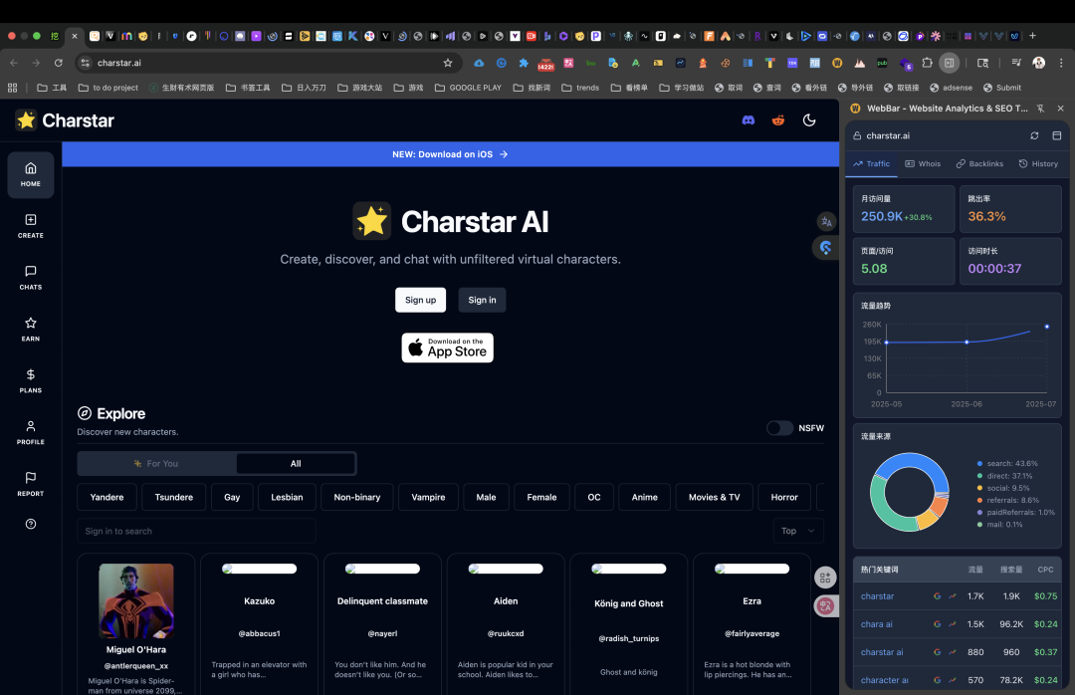
Task: Open Create in left sidebar
Action: pos(30,226)
